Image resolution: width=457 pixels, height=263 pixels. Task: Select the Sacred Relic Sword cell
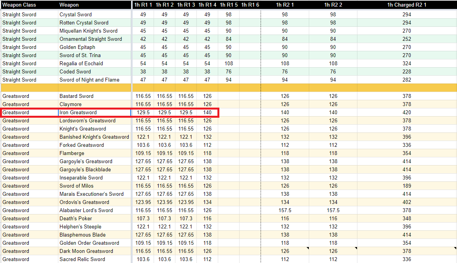pyautogui.click(x=95, y=259)
